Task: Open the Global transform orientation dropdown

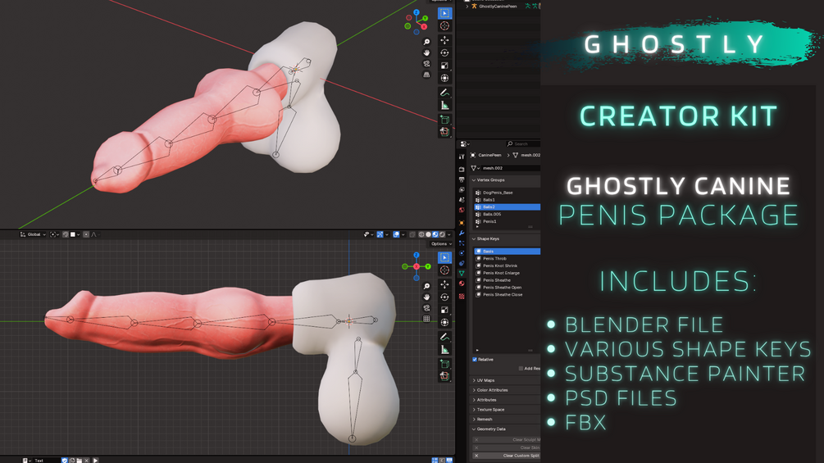Action: pyautogui.click(x=33, y=234)
